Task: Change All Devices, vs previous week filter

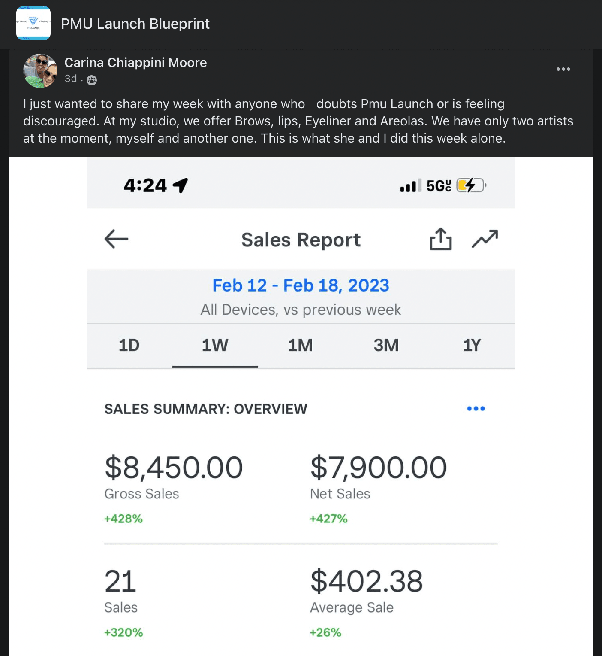Action: (x=301, y=310)
